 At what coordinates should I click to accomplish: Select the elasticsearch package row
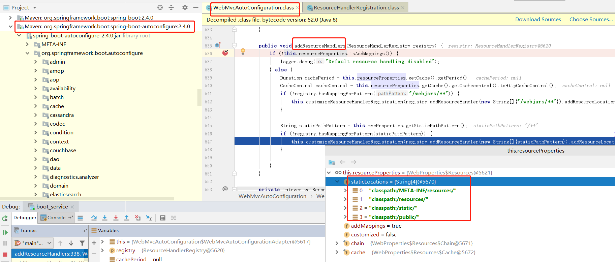[x=65, y=194]
